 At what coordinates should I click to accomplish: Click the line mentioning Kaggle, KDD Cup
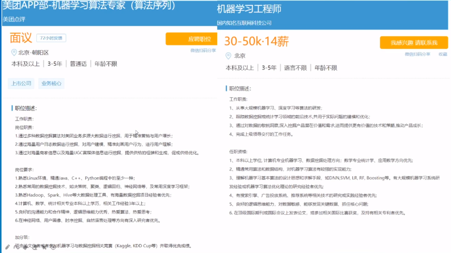click(x=104, y=246)
